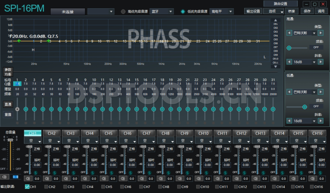Click the left arrow beside high-pass type 巴特沃斯
The image size is (330, 193).
coord(288,33)
